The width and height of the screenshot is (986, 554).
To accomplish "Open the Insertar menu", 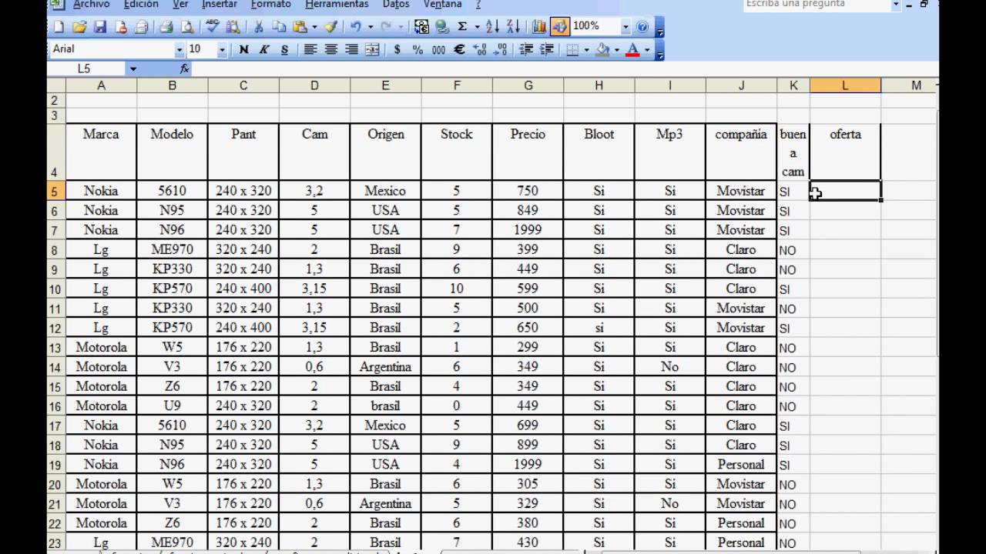I will (x=220, y=4).
